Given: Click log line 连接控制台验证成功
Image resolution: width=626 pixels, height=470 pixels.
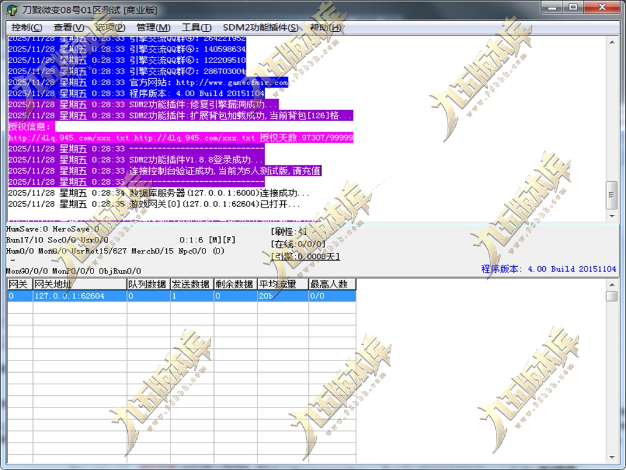Looking at the screenshot, I should tap(164, 171).
